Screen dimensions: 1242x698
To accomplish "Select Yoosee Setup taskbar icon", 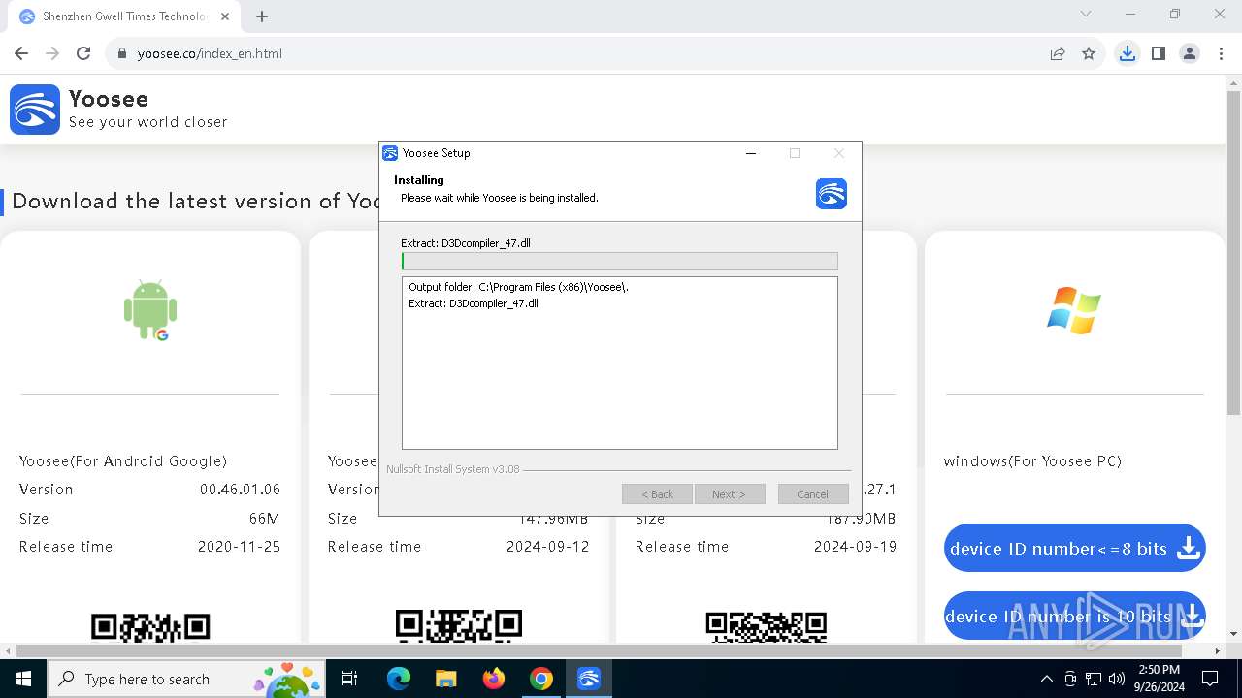I will click(x=589, y=679).
